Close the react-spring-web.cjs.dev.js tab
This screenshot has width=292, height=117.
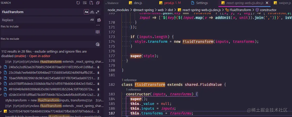point(267,3)
